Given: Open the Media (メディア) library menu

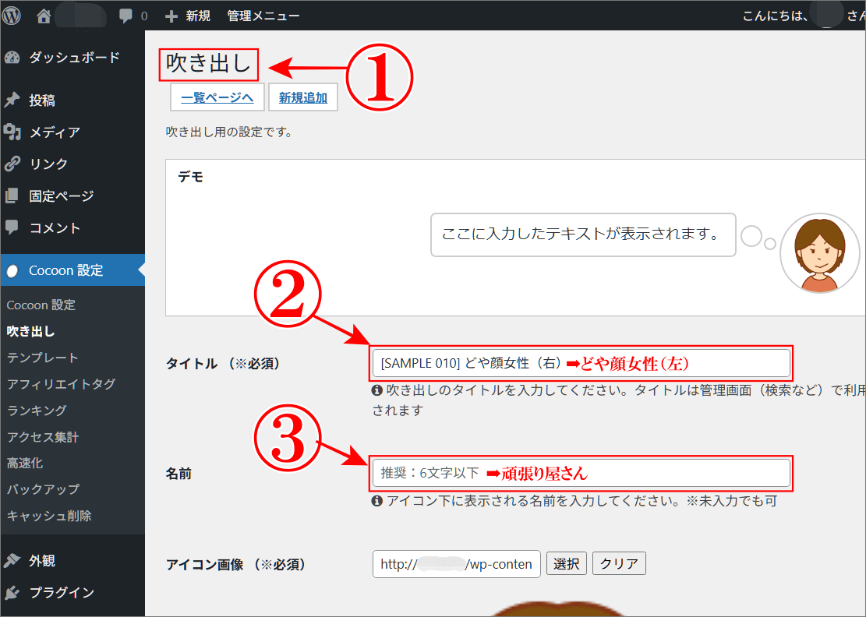Looking at the screenshot, I should [54, 132].
